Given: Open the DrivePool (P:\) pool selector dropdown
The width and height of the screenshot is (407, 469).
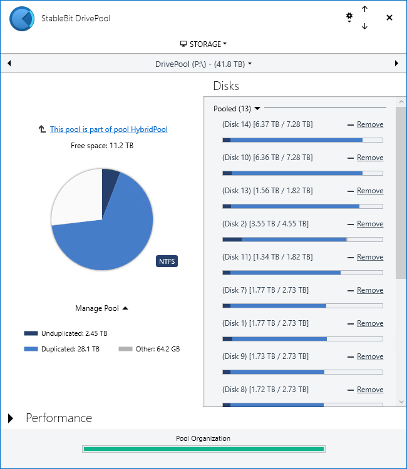Looking at the screenshot, I should coord(203,64).
